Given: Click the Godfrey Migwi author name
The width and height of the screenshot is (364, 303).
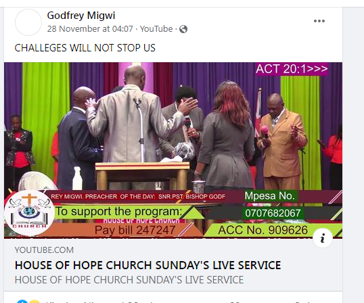Looking at the screenshot, I should pyautogui.click(x=81, y=16).
